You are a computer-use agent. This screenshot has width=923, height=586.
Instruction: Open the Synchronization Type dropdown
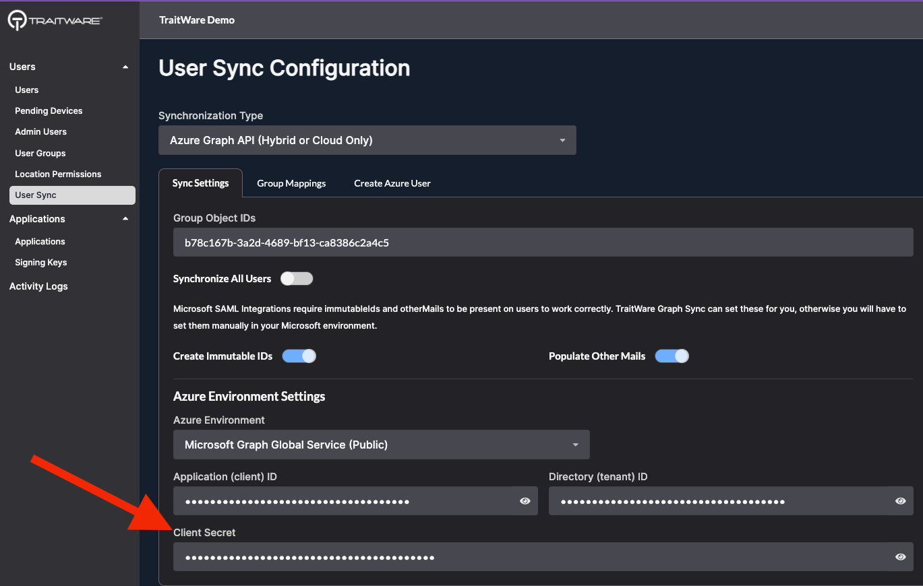pos(367,140)
